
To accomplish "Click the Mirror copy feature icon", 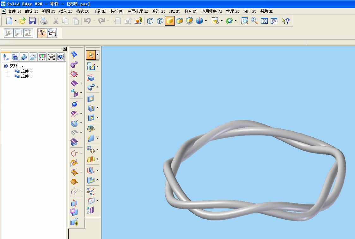I will (91, 159).
